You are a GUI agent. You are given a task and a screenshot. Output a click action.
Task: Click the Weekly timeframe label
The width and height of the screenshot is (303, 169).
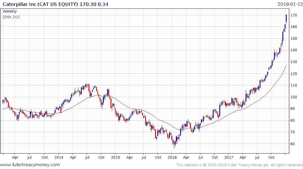[10, 11]
